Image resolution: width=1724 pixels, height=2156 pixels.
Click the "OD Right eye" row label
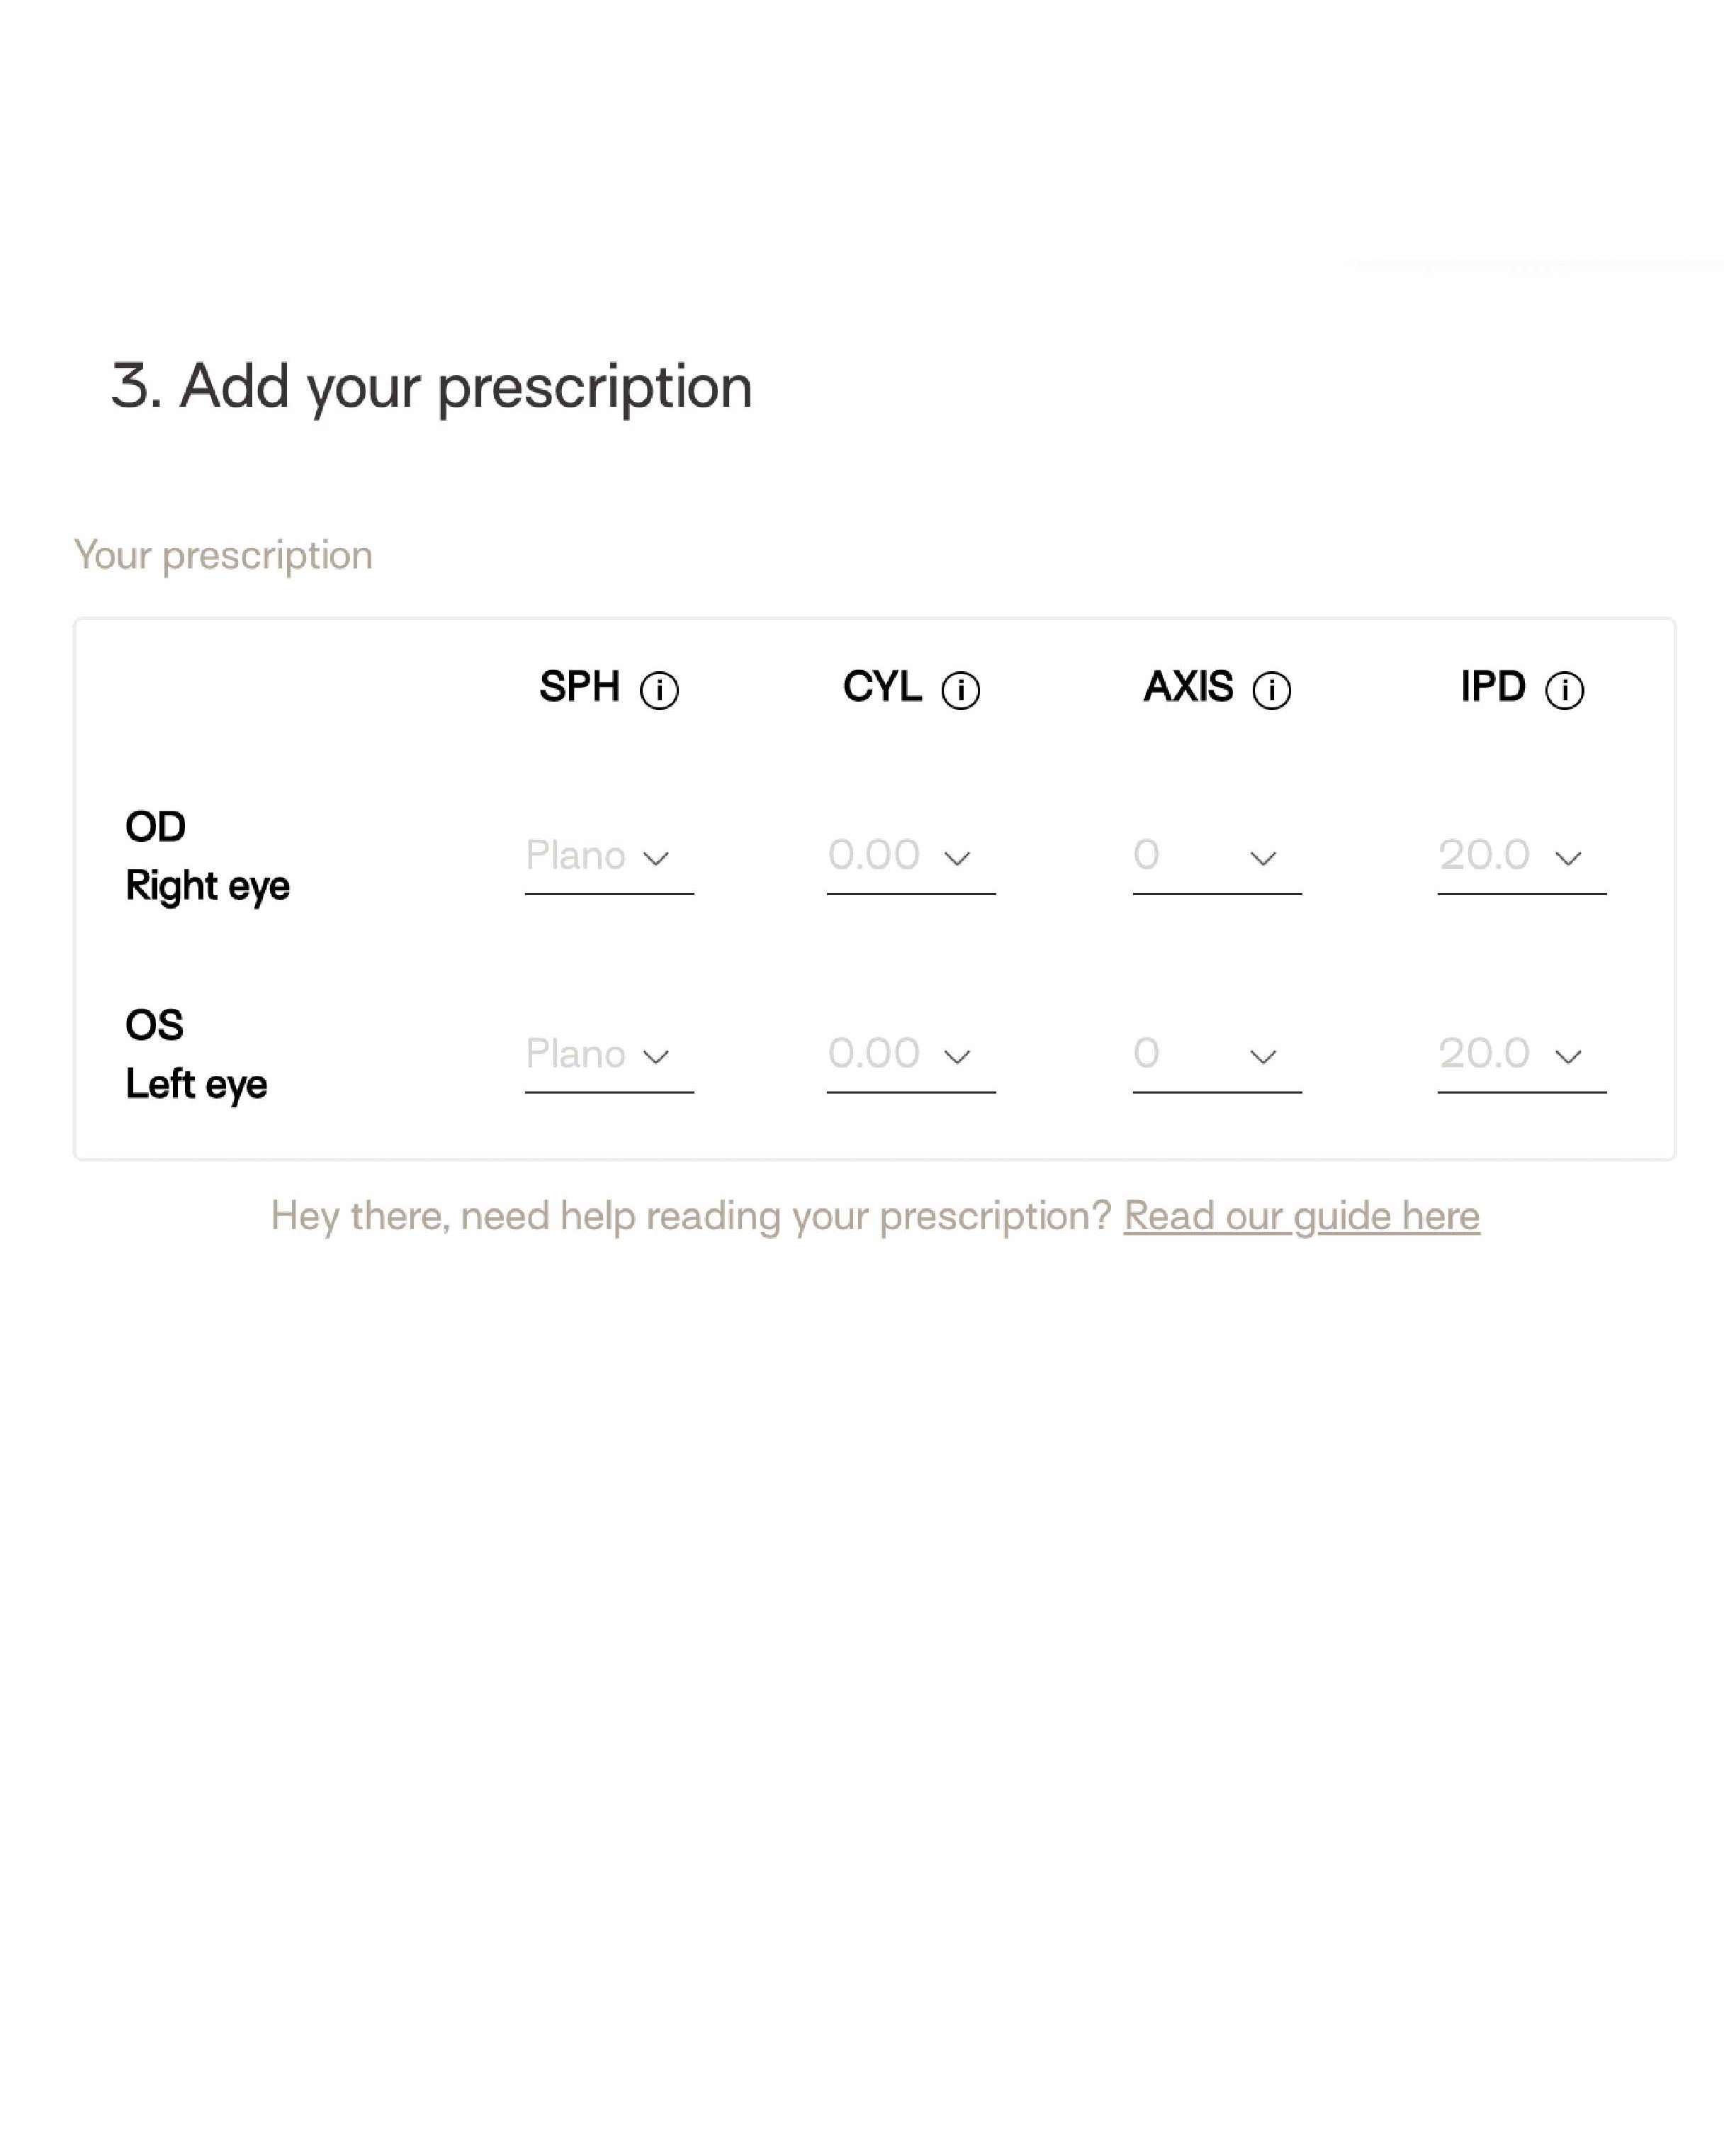pos(207,856)
